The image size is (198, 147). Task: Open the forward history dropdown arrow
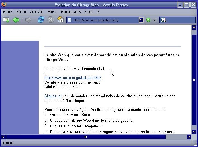35,20
